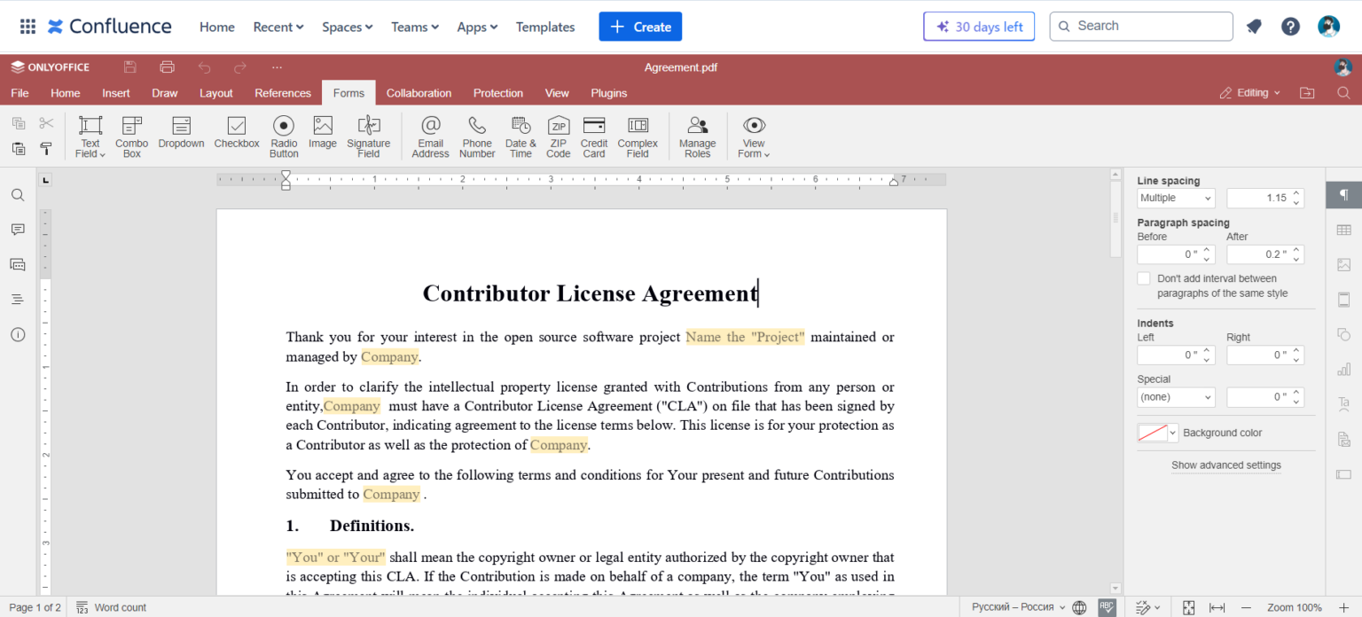Image resolution: width=1362 pixels, height=617 pixels.
Task: Switch to the References ribbon tab
Action: click(282, 92)
